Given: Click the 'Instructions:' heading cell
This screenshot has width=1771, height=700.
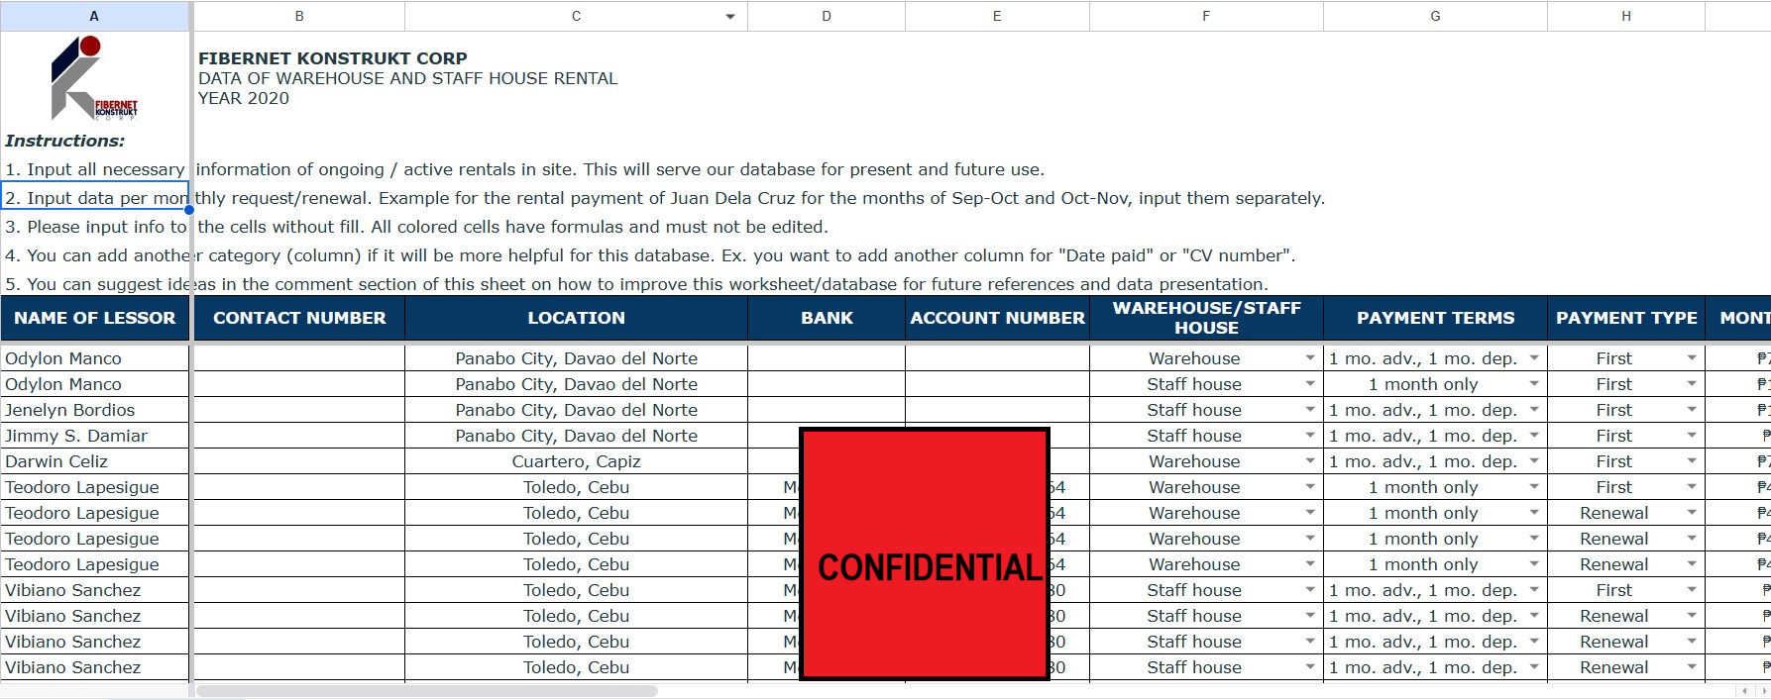Looking at the screenshot, I should (65, 141).
